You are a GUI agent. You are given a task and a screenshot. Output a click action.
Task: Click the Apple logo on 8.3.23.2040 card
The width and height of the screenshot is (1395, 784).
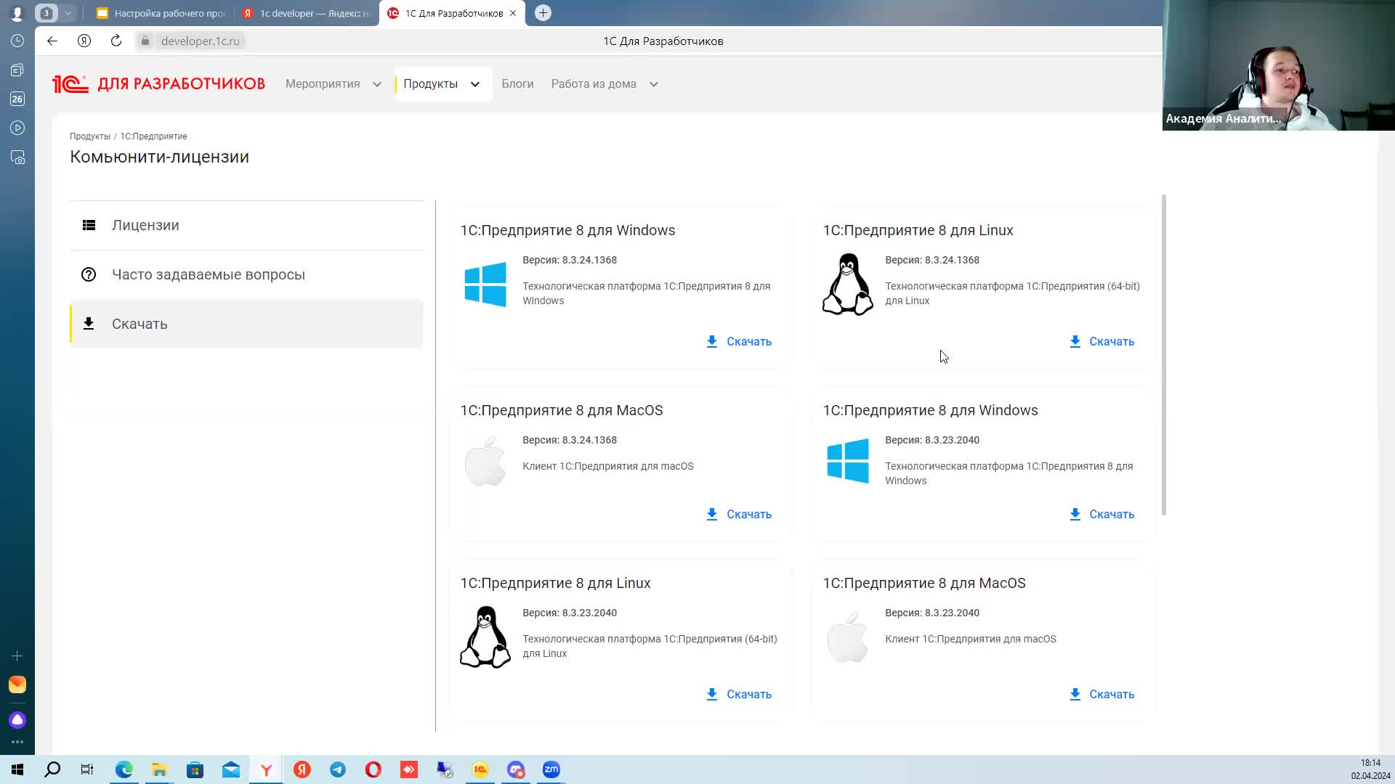tap(848, 637)
